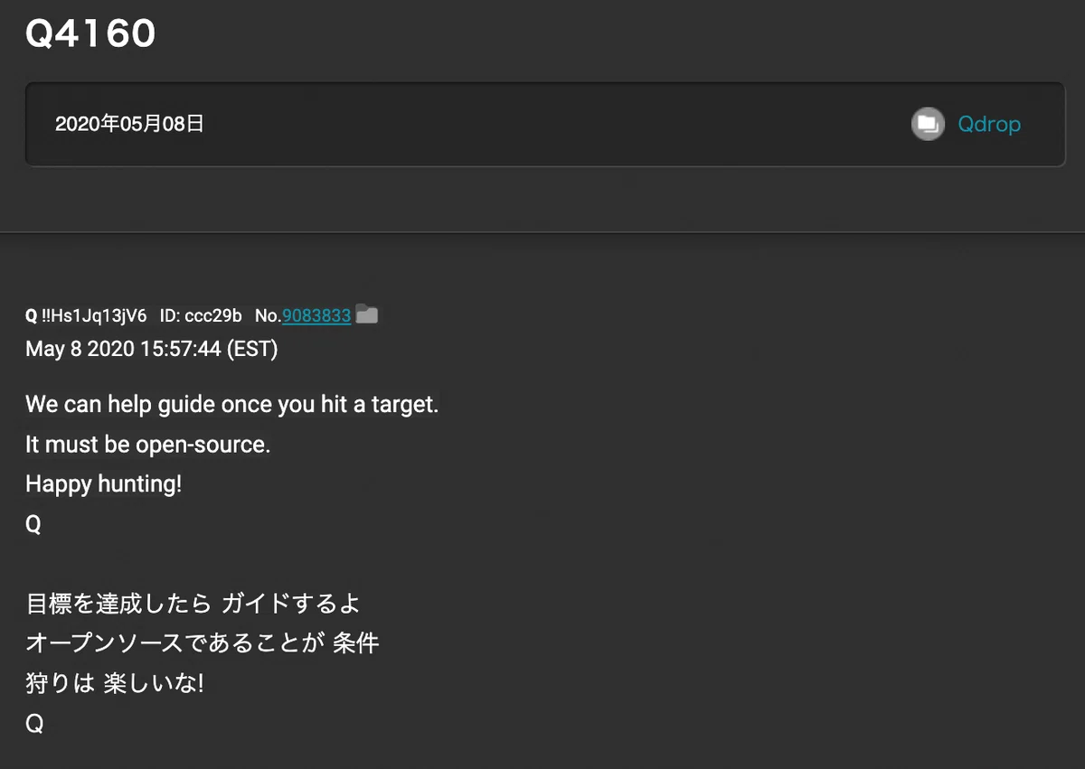1085x769 pixels.
Task: Click the Q signature below the Japanese text
Action: (33, 724)
